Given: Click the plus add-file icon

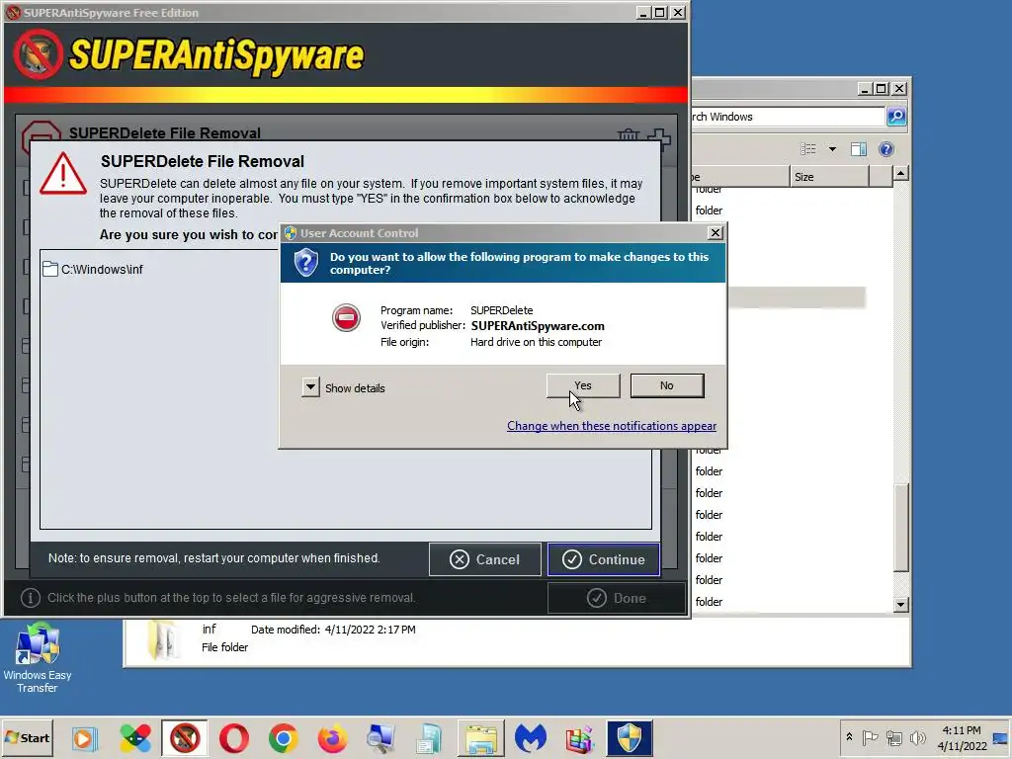Looking at the screenshot, I should point(659,136).
